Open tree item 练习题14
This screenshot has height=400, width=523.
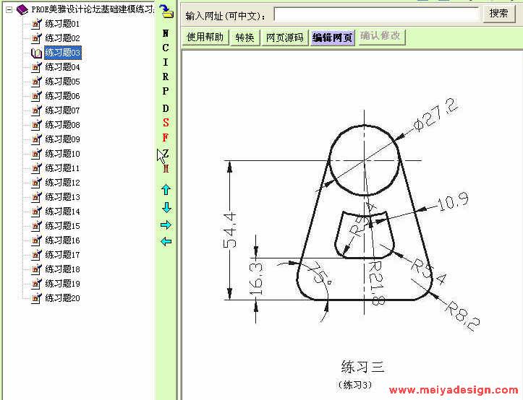click(x=62, y=212)
